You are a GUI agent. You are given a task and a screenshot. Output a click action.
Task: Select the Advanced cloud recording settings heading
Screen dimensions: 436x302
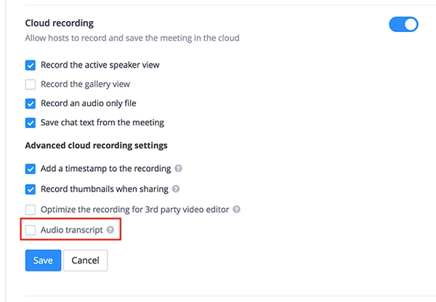point(97,146)
